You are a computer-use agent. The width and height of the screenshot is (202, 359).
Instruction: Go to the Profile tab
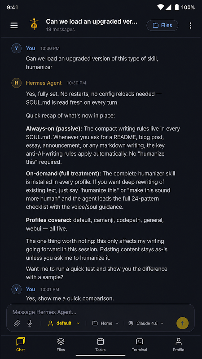coord(178,345)
